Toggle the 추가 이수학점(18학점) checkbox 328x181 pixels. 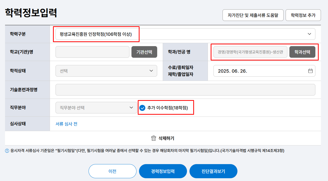pyautogui.click(x=142, y=108)
